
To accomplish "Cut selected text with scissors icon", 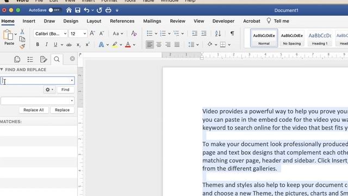I will (22, 32).
